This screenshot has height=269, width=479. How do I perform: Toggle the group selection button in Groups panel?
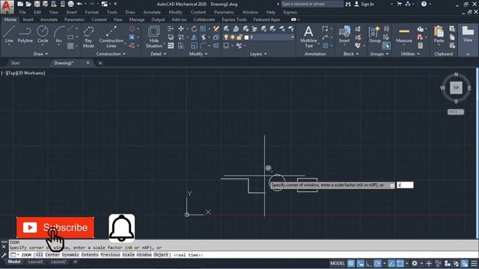(386, 46)
